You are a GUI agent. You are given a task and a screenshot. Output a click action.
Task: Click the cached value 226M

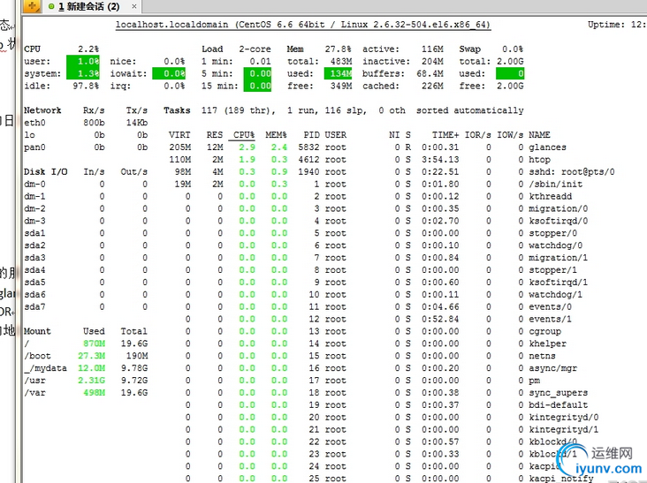coord(432,87)
